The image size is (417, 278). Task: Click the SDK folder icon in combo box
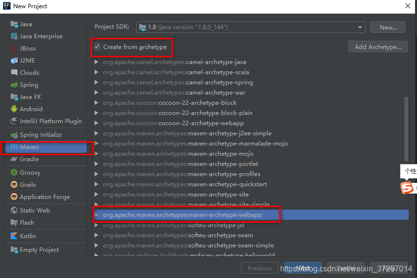(143, 27)
